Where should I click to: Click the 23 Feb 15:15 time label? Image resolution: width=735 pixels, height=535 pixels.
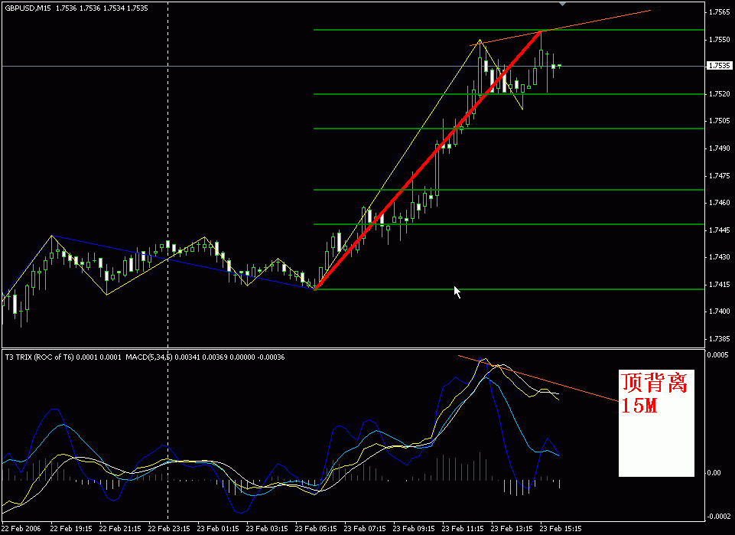(562, 528)
